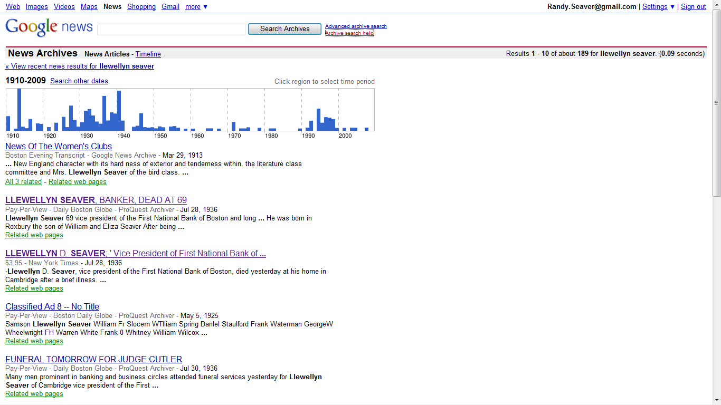Click 'Boston Evening Transcript' source text
This screenshot has width=721, height=405.
pos(45,156)
